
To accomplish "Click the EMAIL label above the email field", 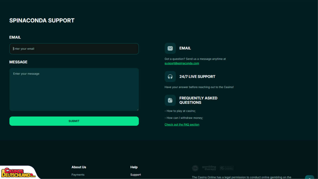I will (15, 37).
